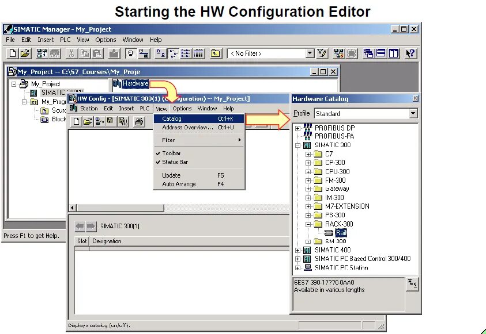Image resolution: width=486 pixels, height=334 pixels.
Task: Click the context Help arrow icon
Action: (410, 53)
